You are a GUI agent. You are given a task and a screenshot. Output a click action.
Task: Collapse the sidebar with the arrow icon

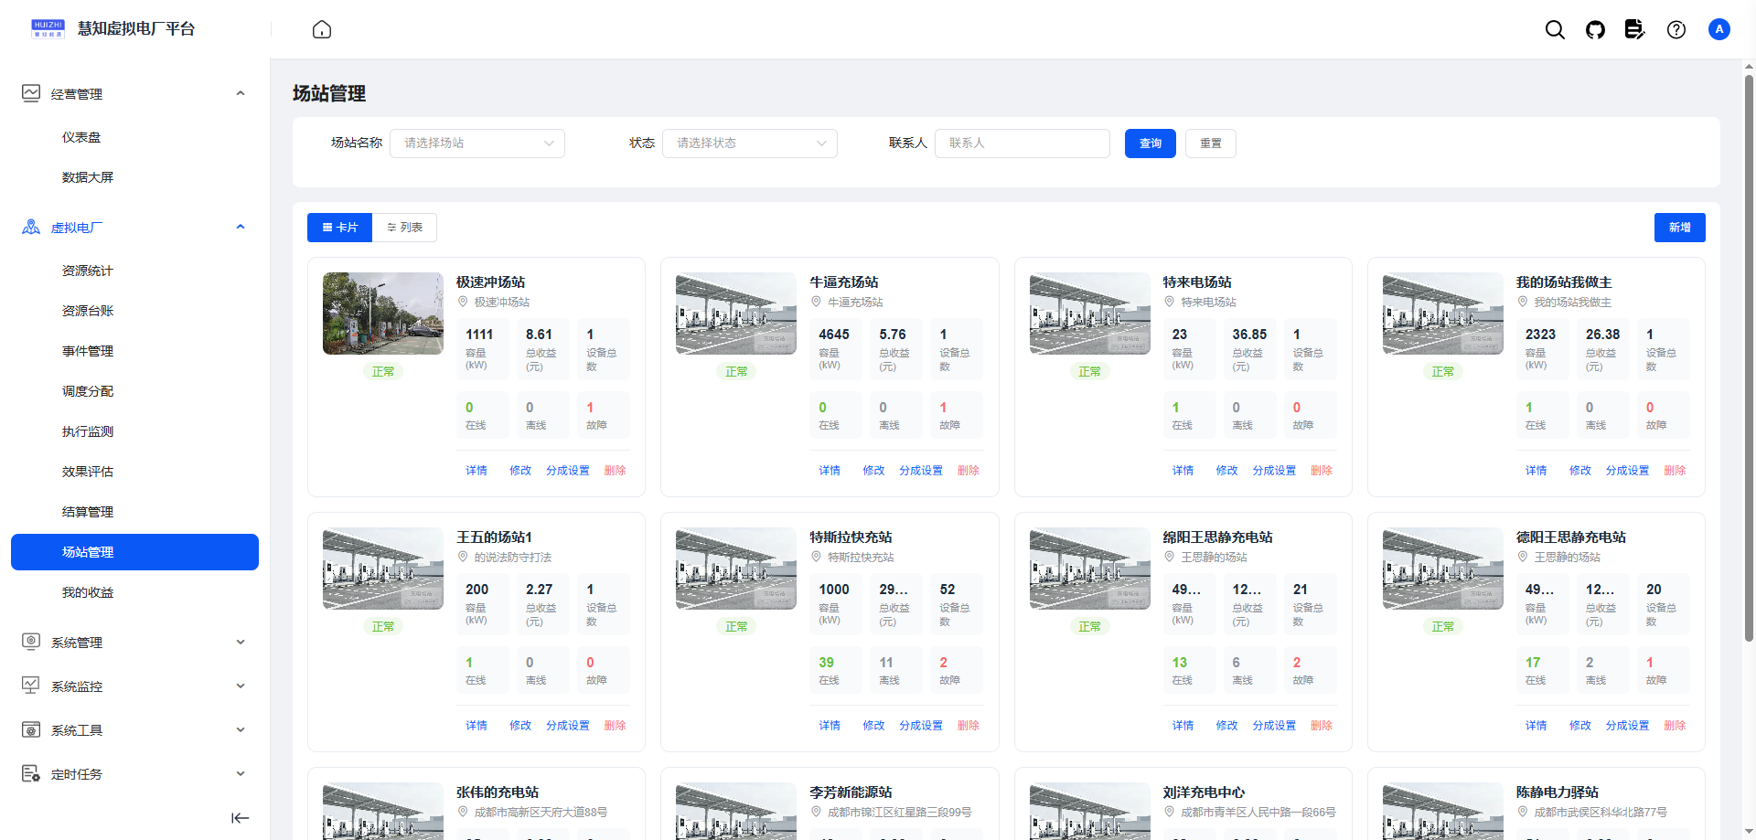click(x=240, y=818)
